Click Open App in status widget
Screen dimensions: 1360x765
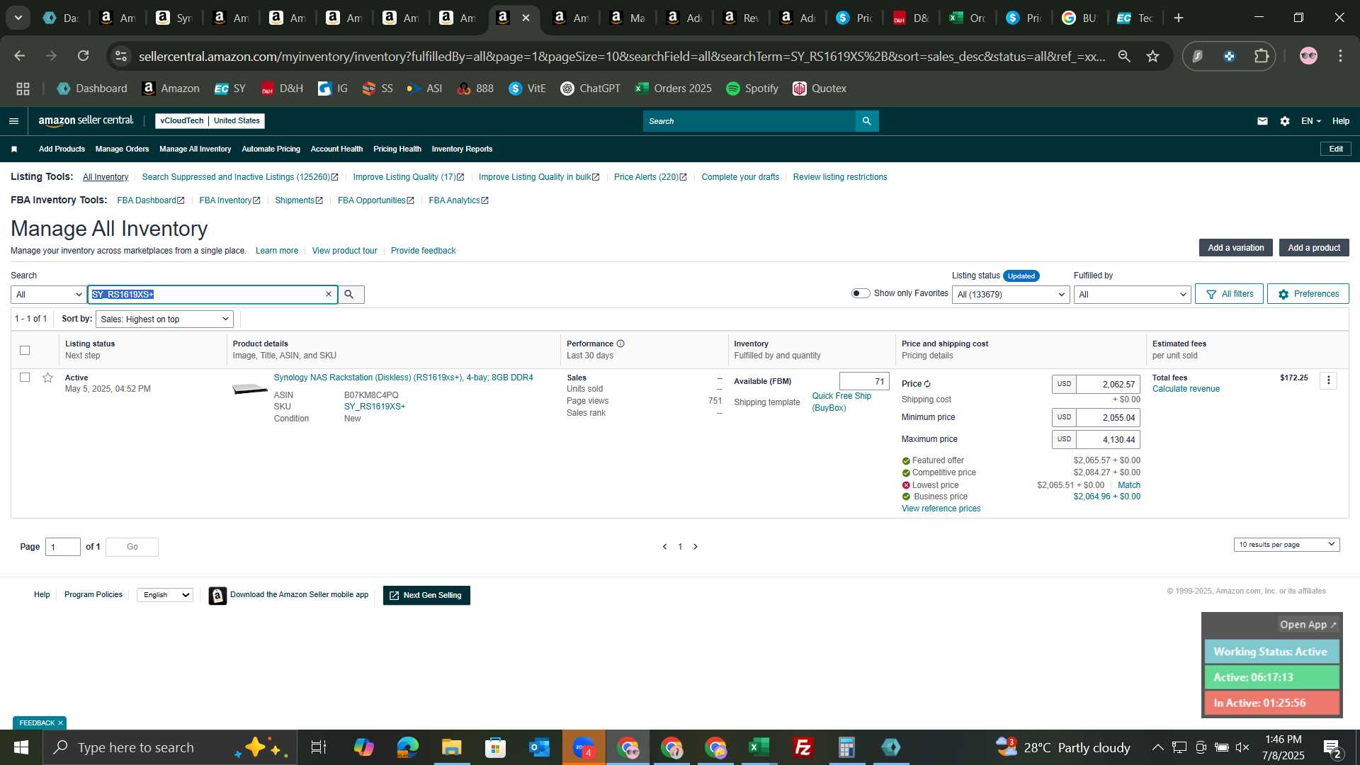click(1308, 625)
